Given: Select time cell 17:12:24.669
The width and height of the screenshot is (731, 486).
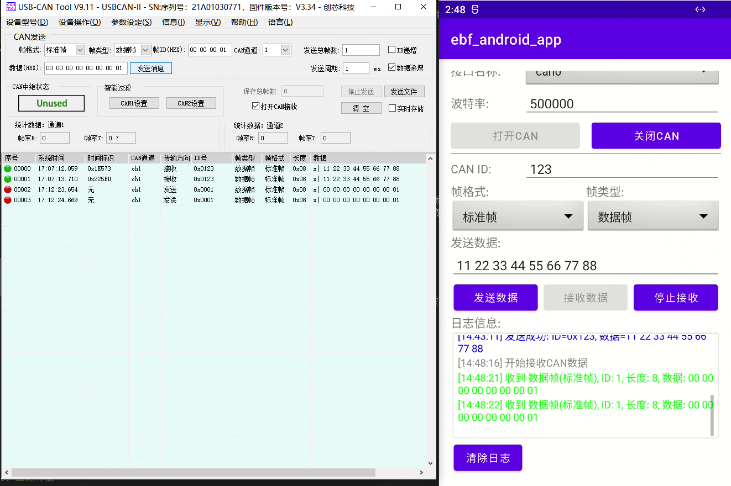Looking at the screenshot, I should pyautogui.click(x=58, y=200).
